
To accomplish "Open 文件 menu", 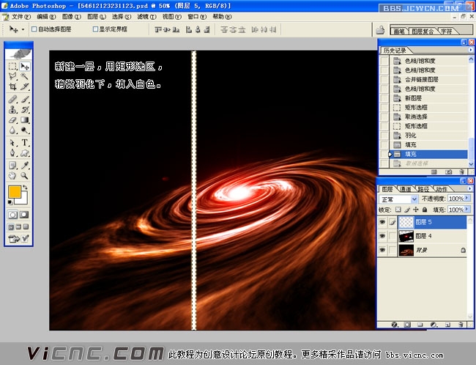I will (x=21, y=17).
